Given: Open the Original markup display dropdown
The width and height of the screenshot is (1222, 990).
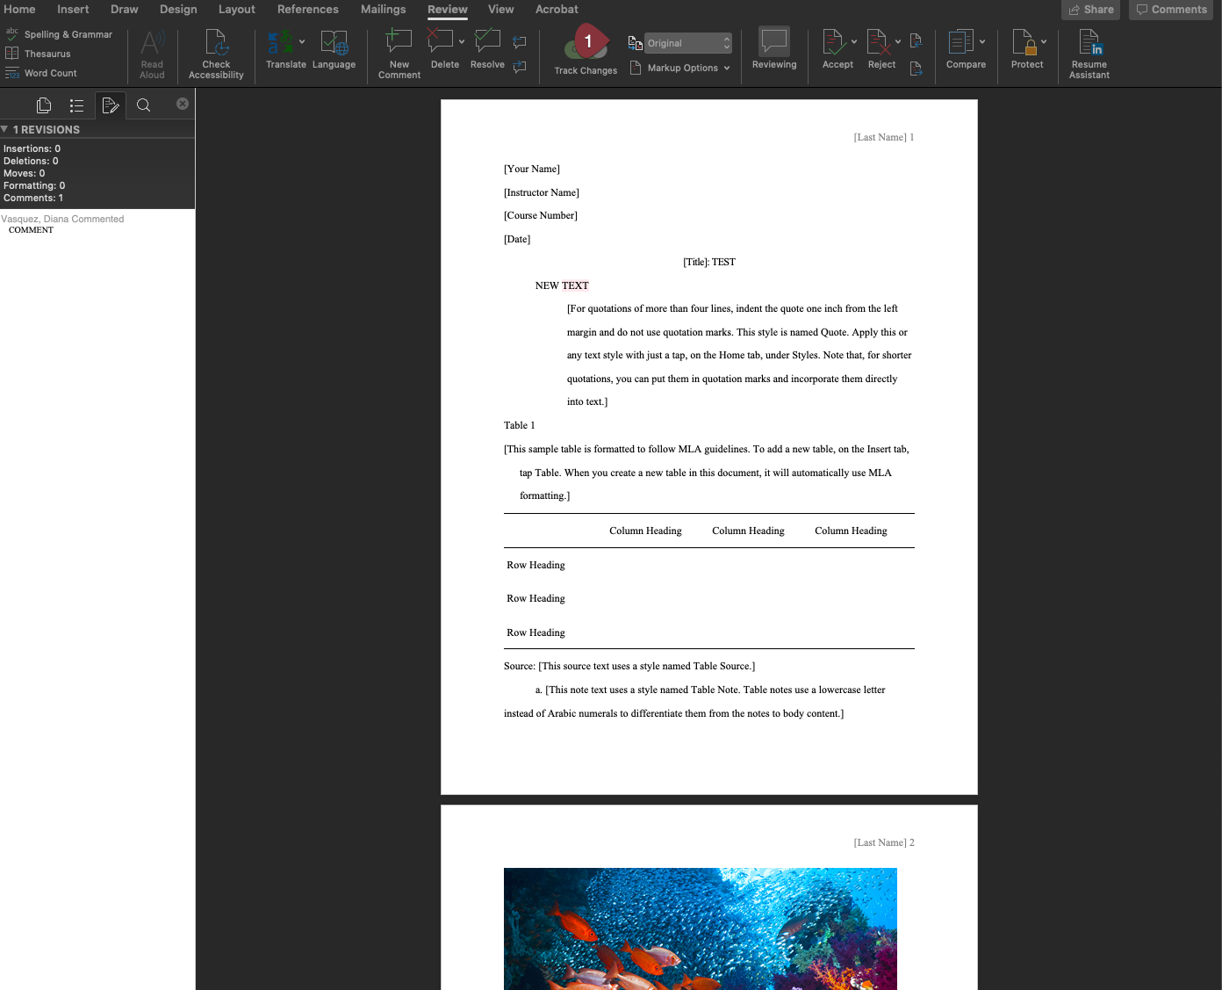Looking at the screenshot, I should [x=688, y=43].
